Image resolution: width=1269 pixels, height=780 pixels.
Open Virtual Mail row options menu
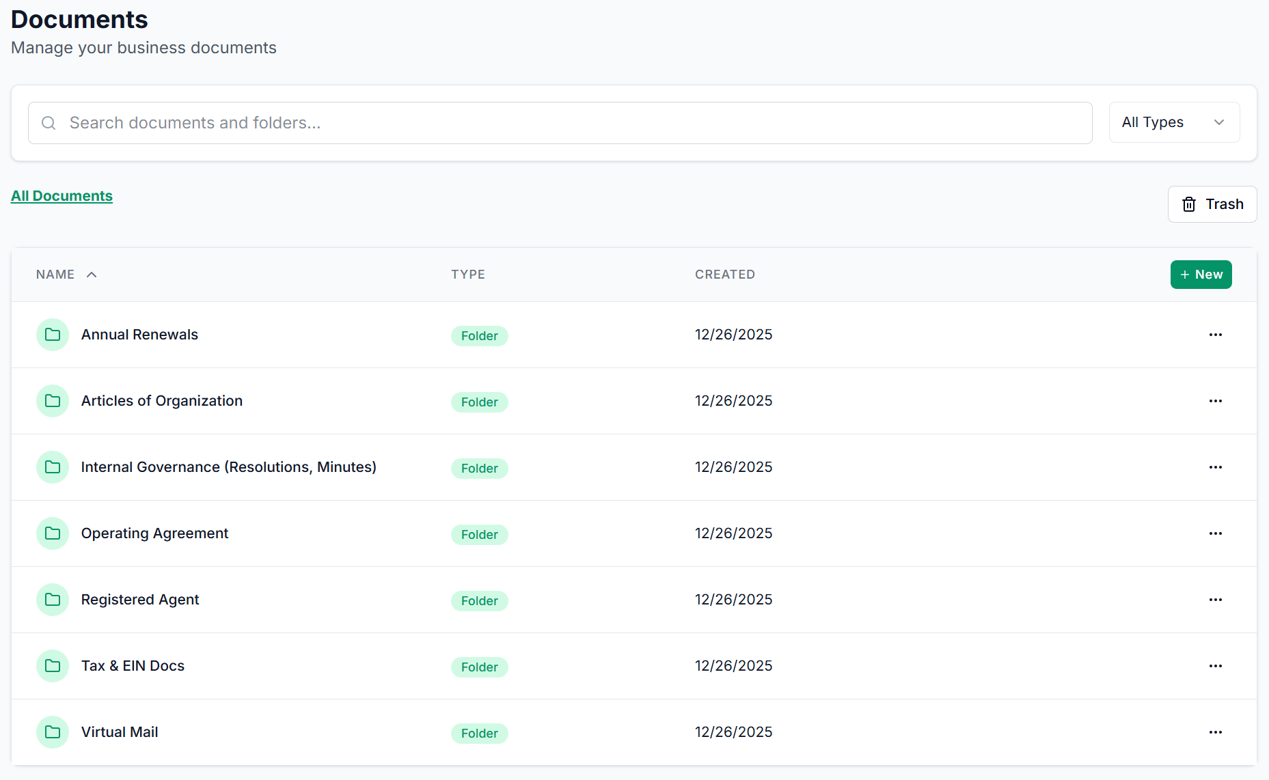[x=1215, y=732]
